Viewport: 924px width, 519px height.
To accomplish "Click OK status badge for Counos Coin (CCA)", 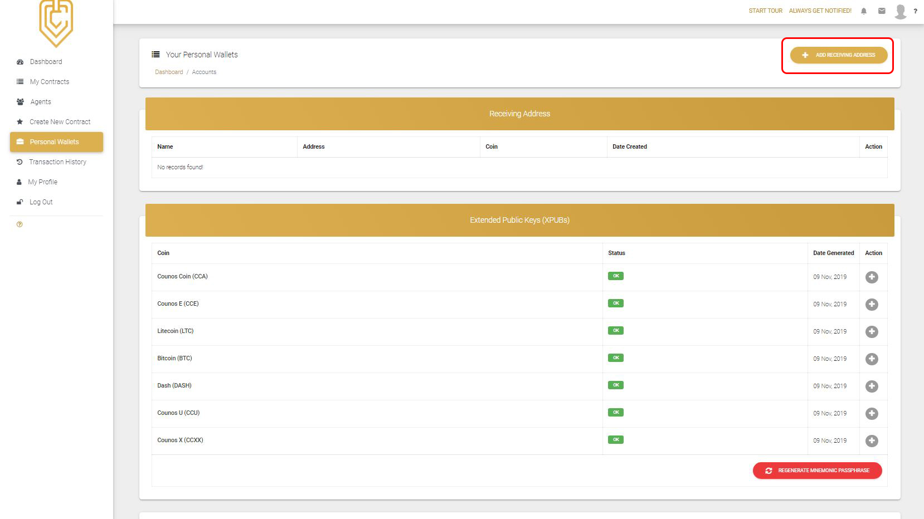I will (x=616, y=276).
